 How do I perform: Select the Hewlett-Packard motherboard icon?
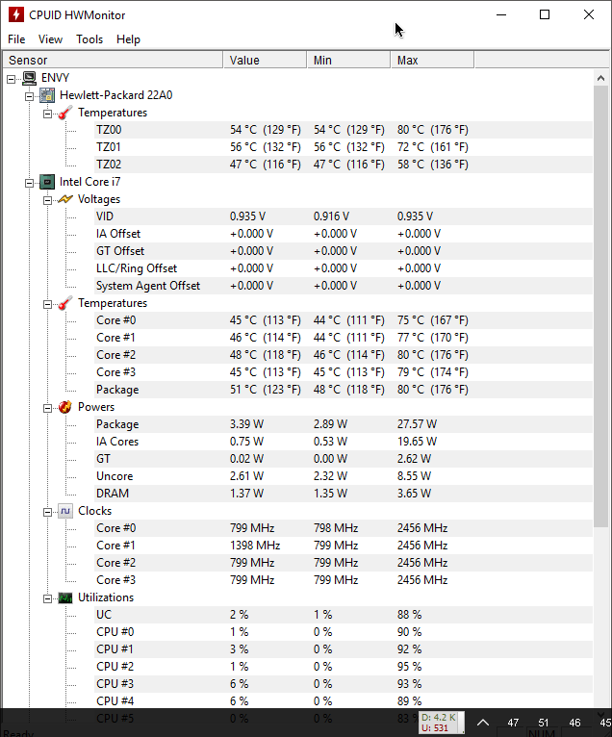pos(47,95)
